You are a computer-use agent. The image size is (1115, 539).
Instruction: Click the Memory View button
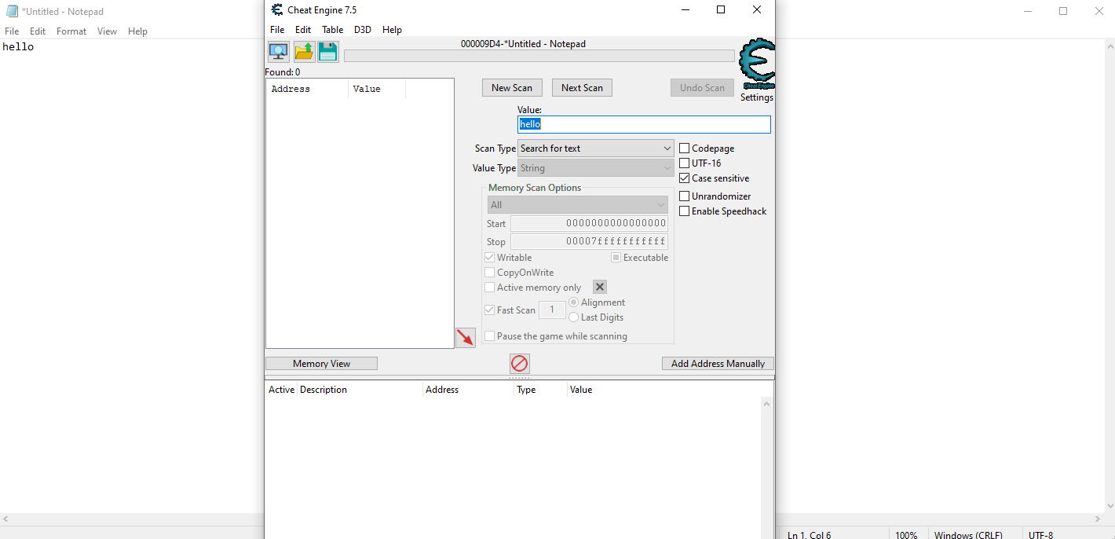click(x=321, y=364)
